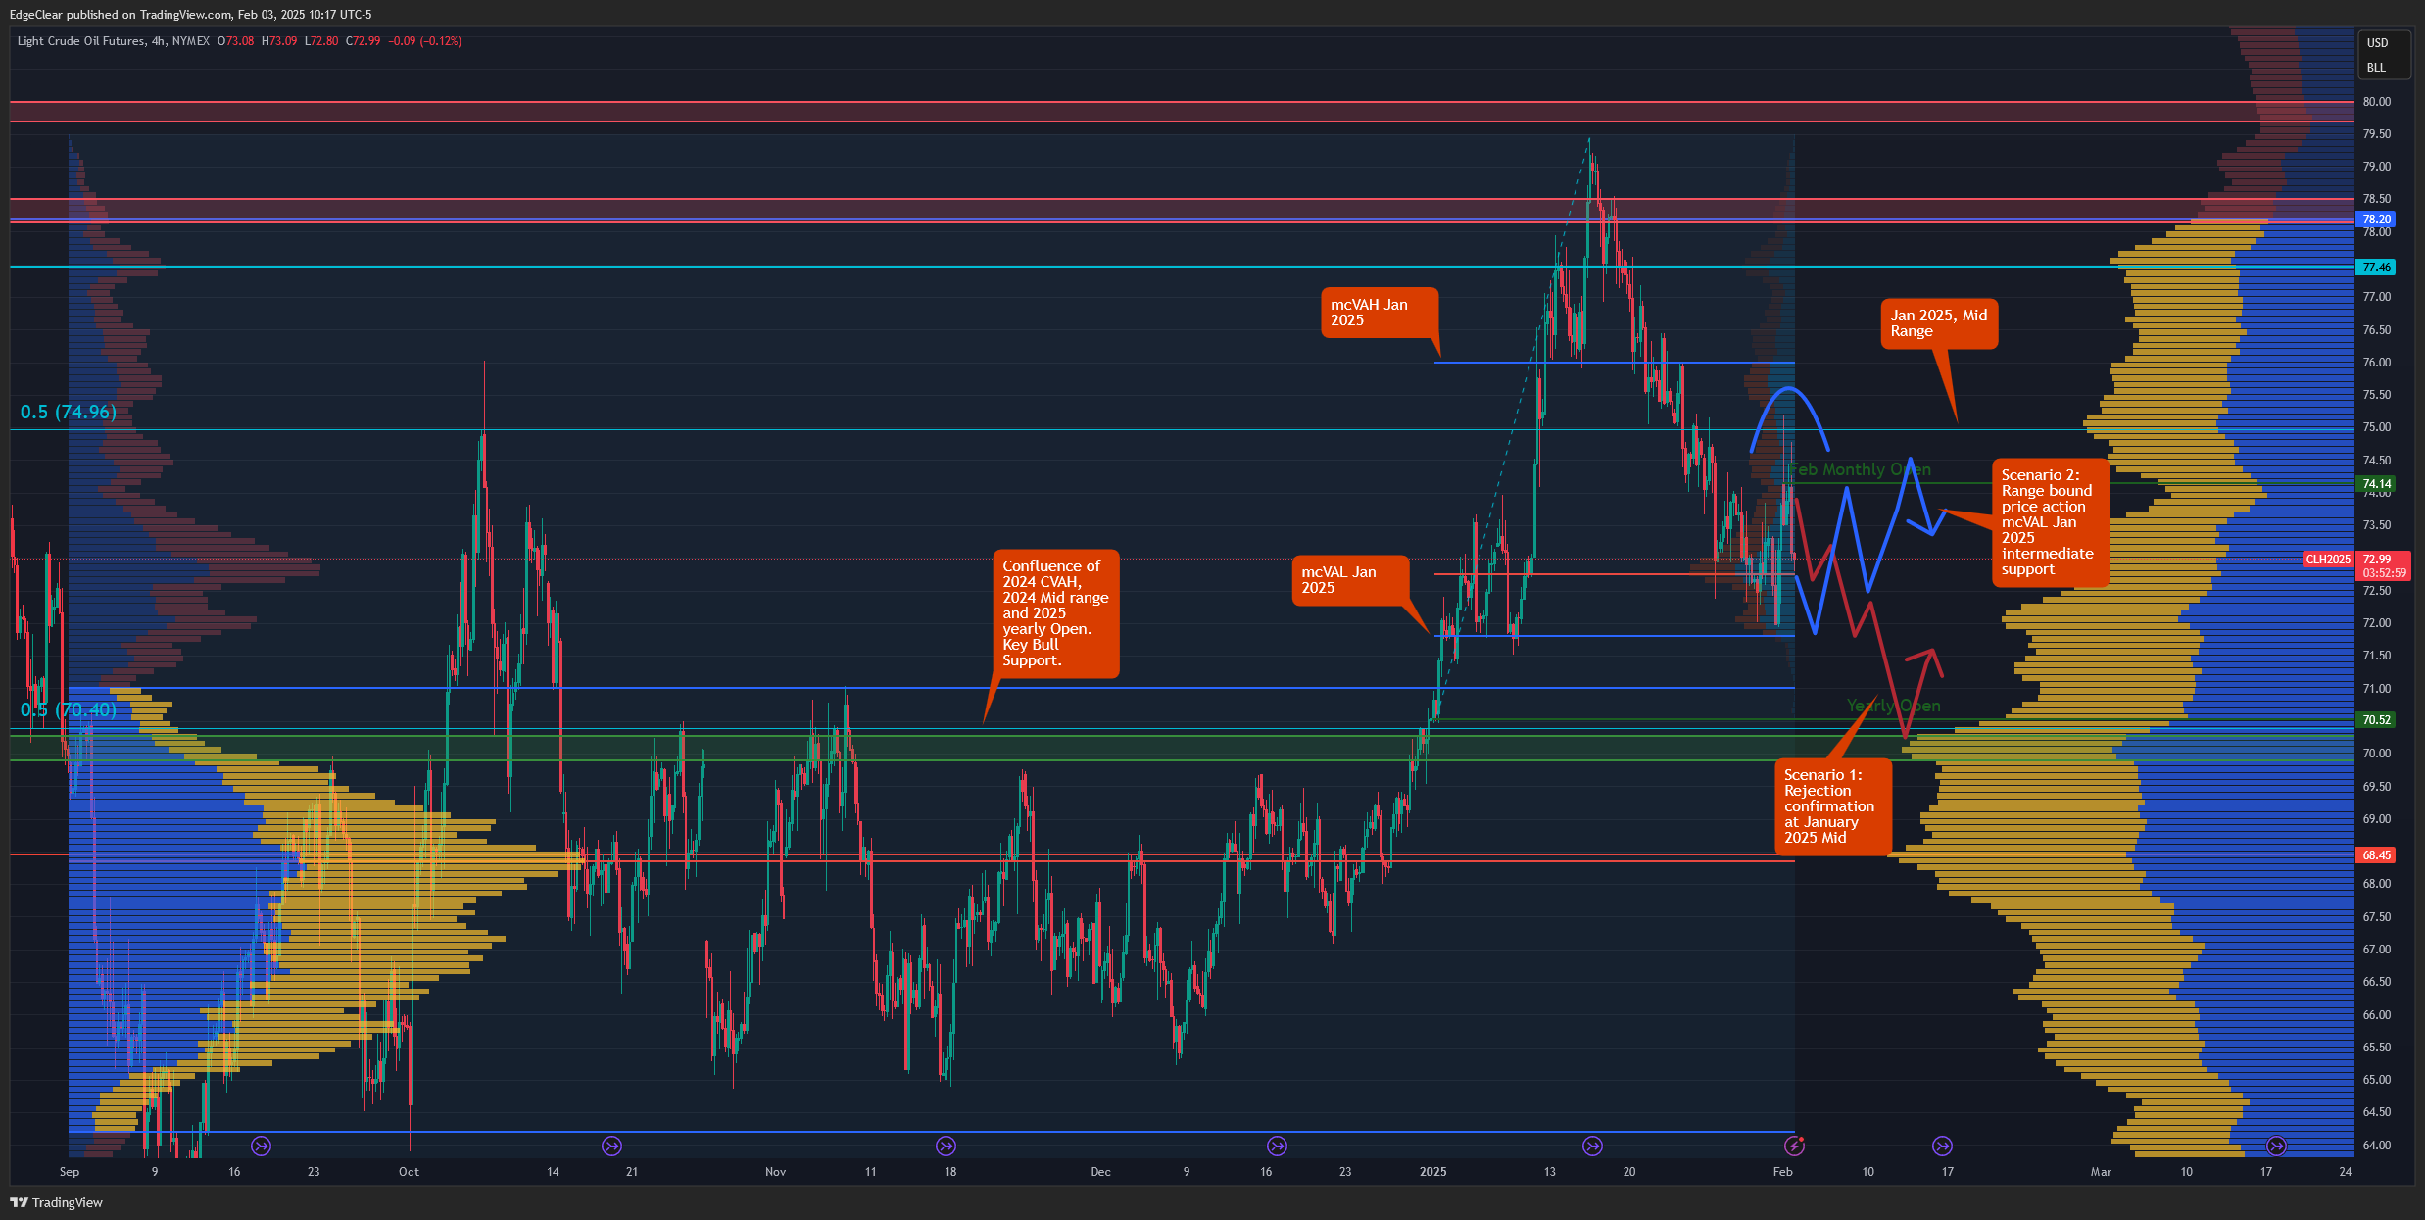This screenshot has width=2425, height=1220.
Task: Click the contract roll marker near Nov 18
Action: click(x=946, y=1146)
